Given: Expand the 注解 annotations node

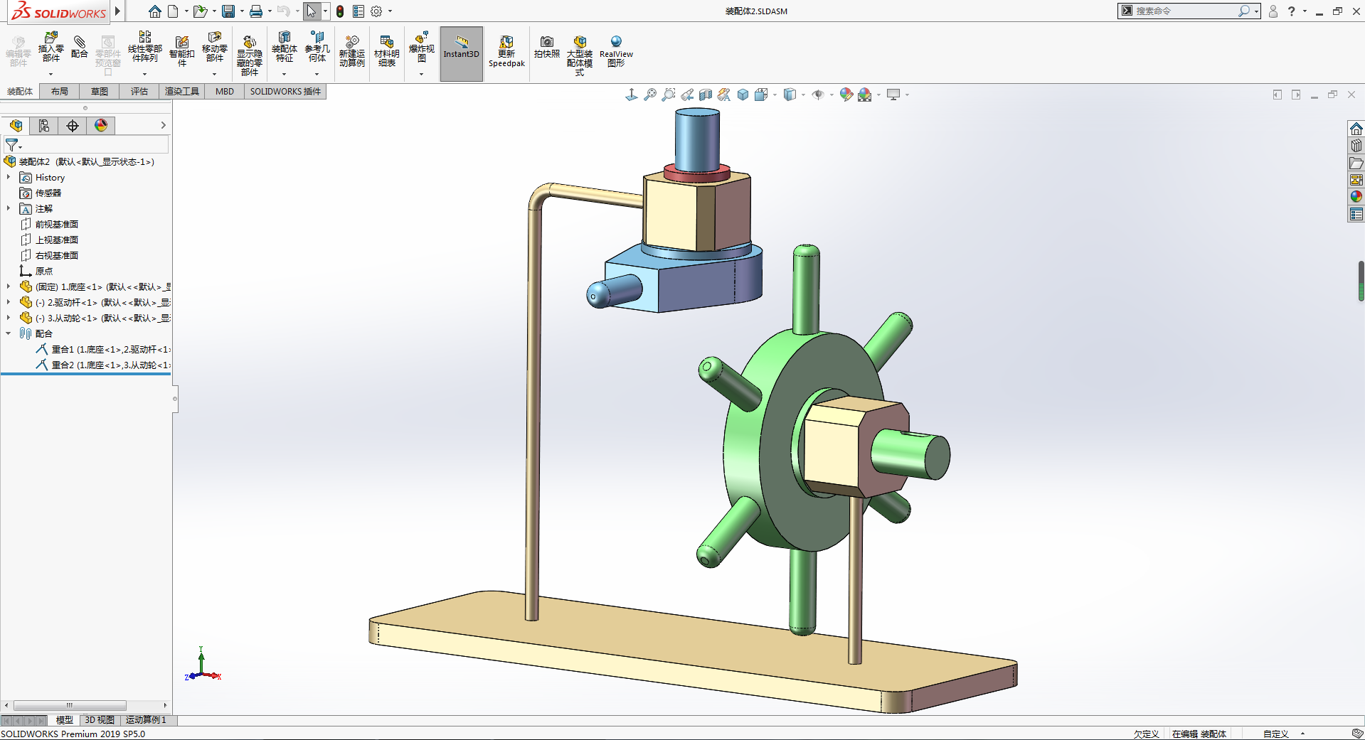Looking at the screenshot, I should click(x=9, y=209).
